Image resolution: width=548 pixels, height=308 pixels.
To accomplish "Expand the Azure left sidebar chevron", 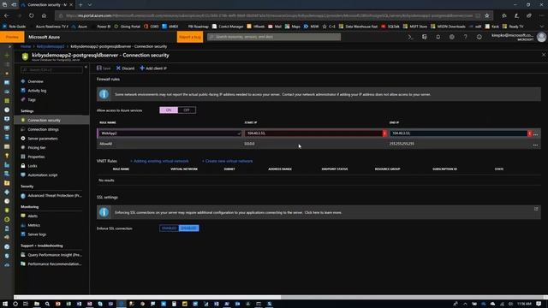I will [9, 46].
